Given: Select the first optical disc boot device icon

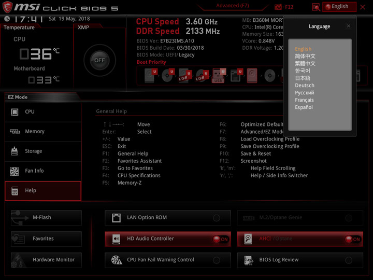Looking at the screenshot, I should (x=168, y=75).
